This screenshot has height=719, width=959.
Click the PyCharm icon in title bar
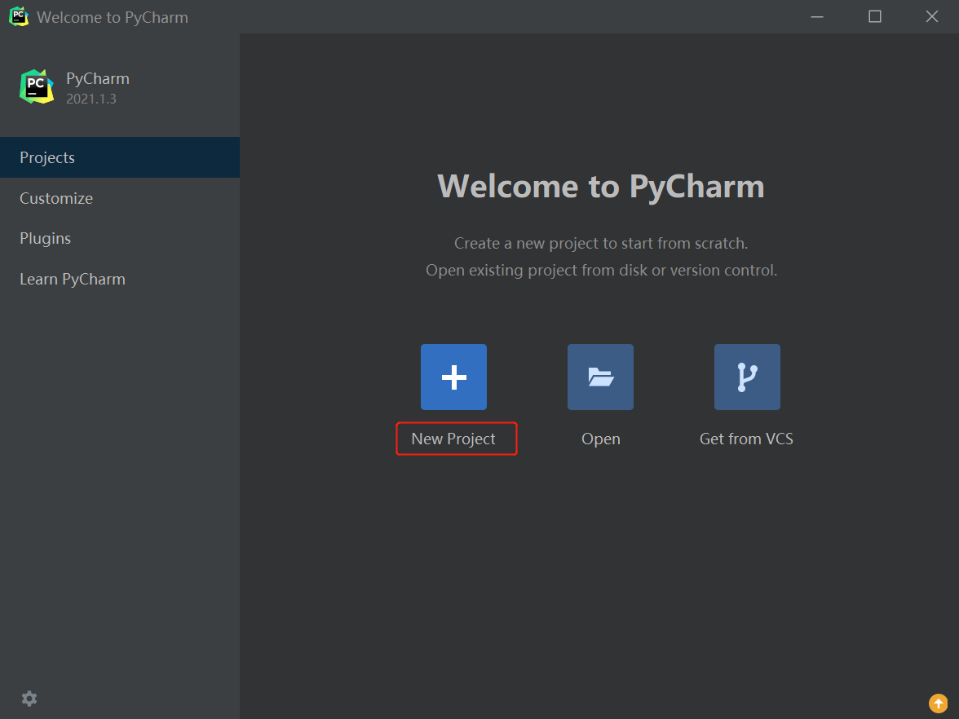coord(19,16)
